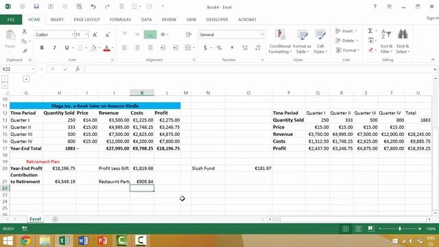This screenshot has height=247, width=439.
Task: Decrease Decimal places
Action: pyautogui.click(x=258, y=48)
